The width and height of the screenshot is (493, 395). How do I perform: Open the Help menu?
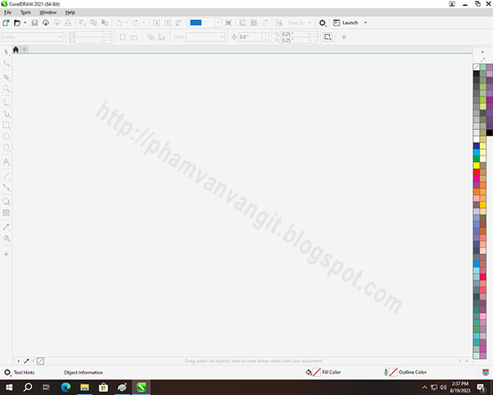[x=70, y=12]
